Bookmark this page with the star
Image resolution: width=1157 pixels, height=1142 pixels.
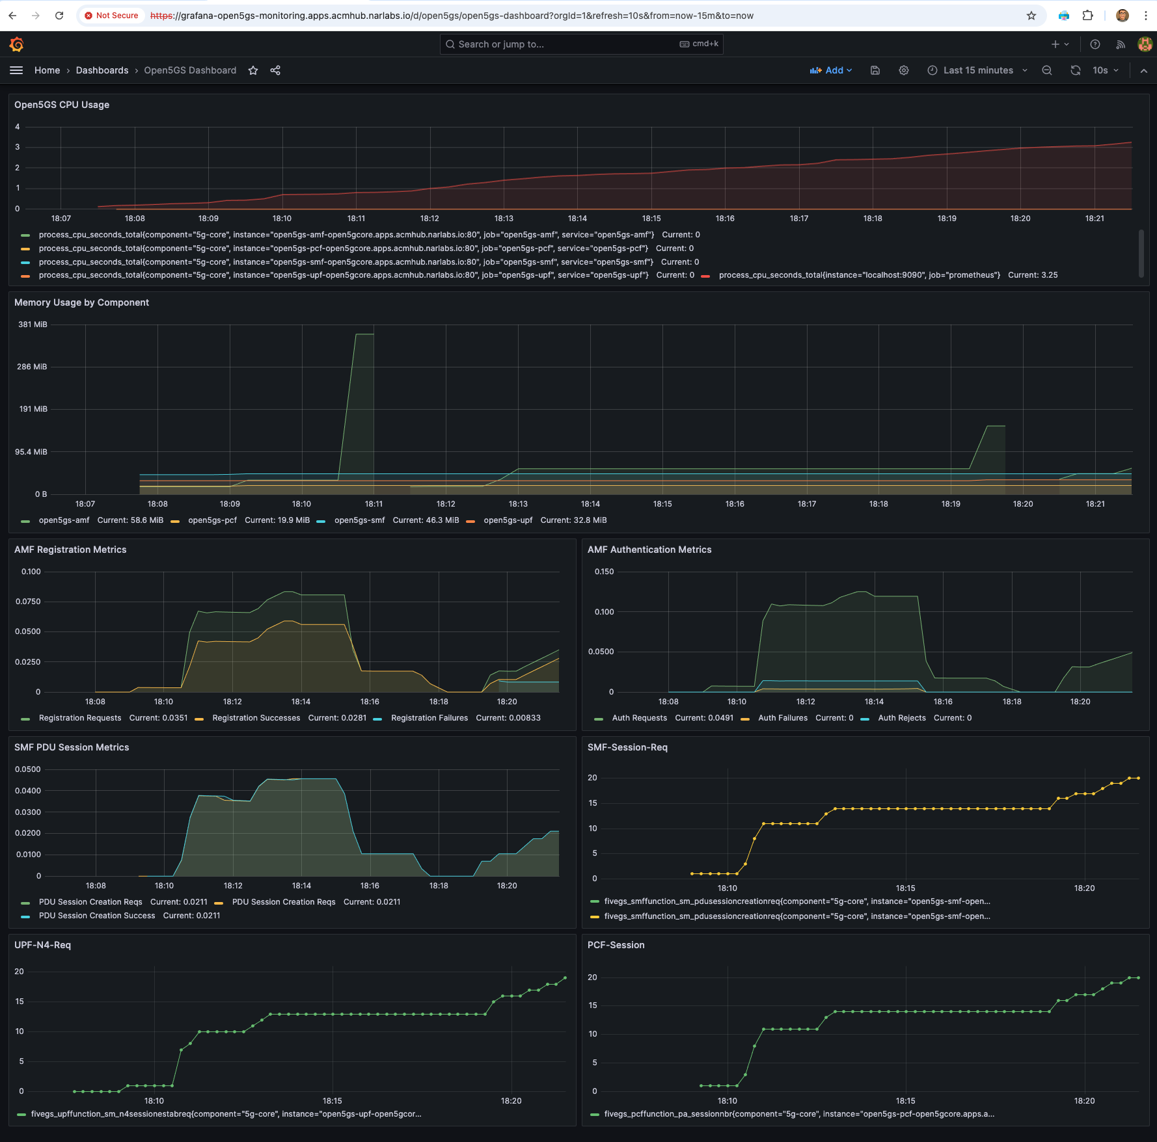coord(1031,16)
